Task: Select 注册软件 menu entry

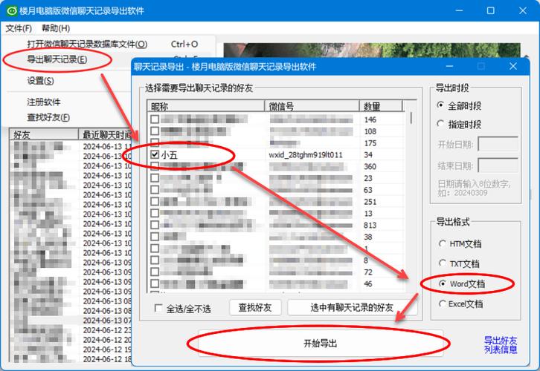Action: (x=43, y=102)
